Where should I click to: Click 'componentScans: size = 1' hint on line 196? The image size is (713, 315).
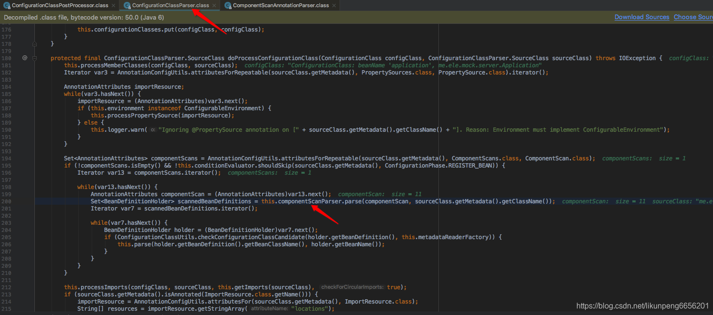[269, 173]
